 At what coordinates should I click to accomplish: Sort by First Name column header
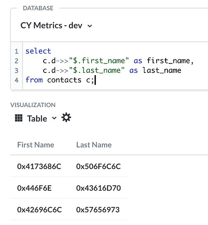click(36, 145)
